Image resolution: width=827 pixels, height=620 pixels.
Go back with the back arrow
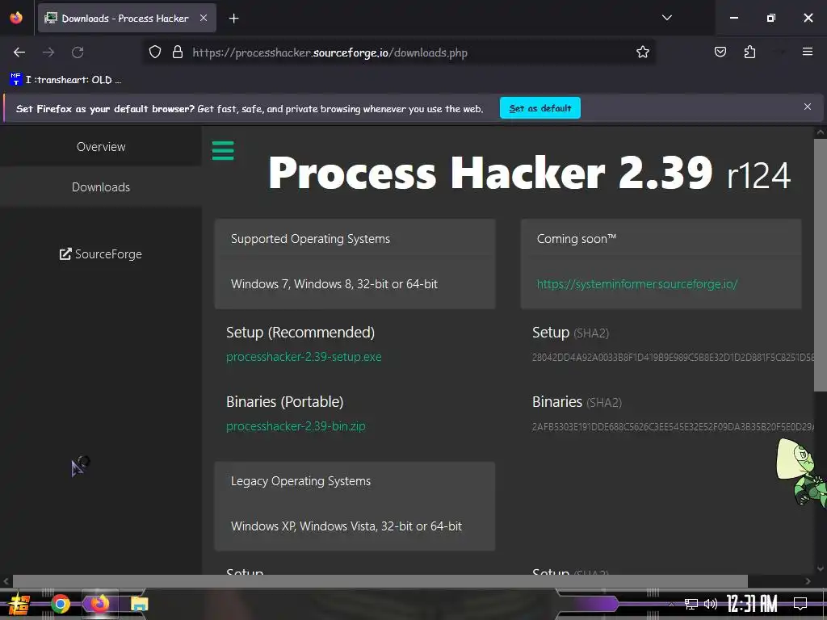pos(19,52)
